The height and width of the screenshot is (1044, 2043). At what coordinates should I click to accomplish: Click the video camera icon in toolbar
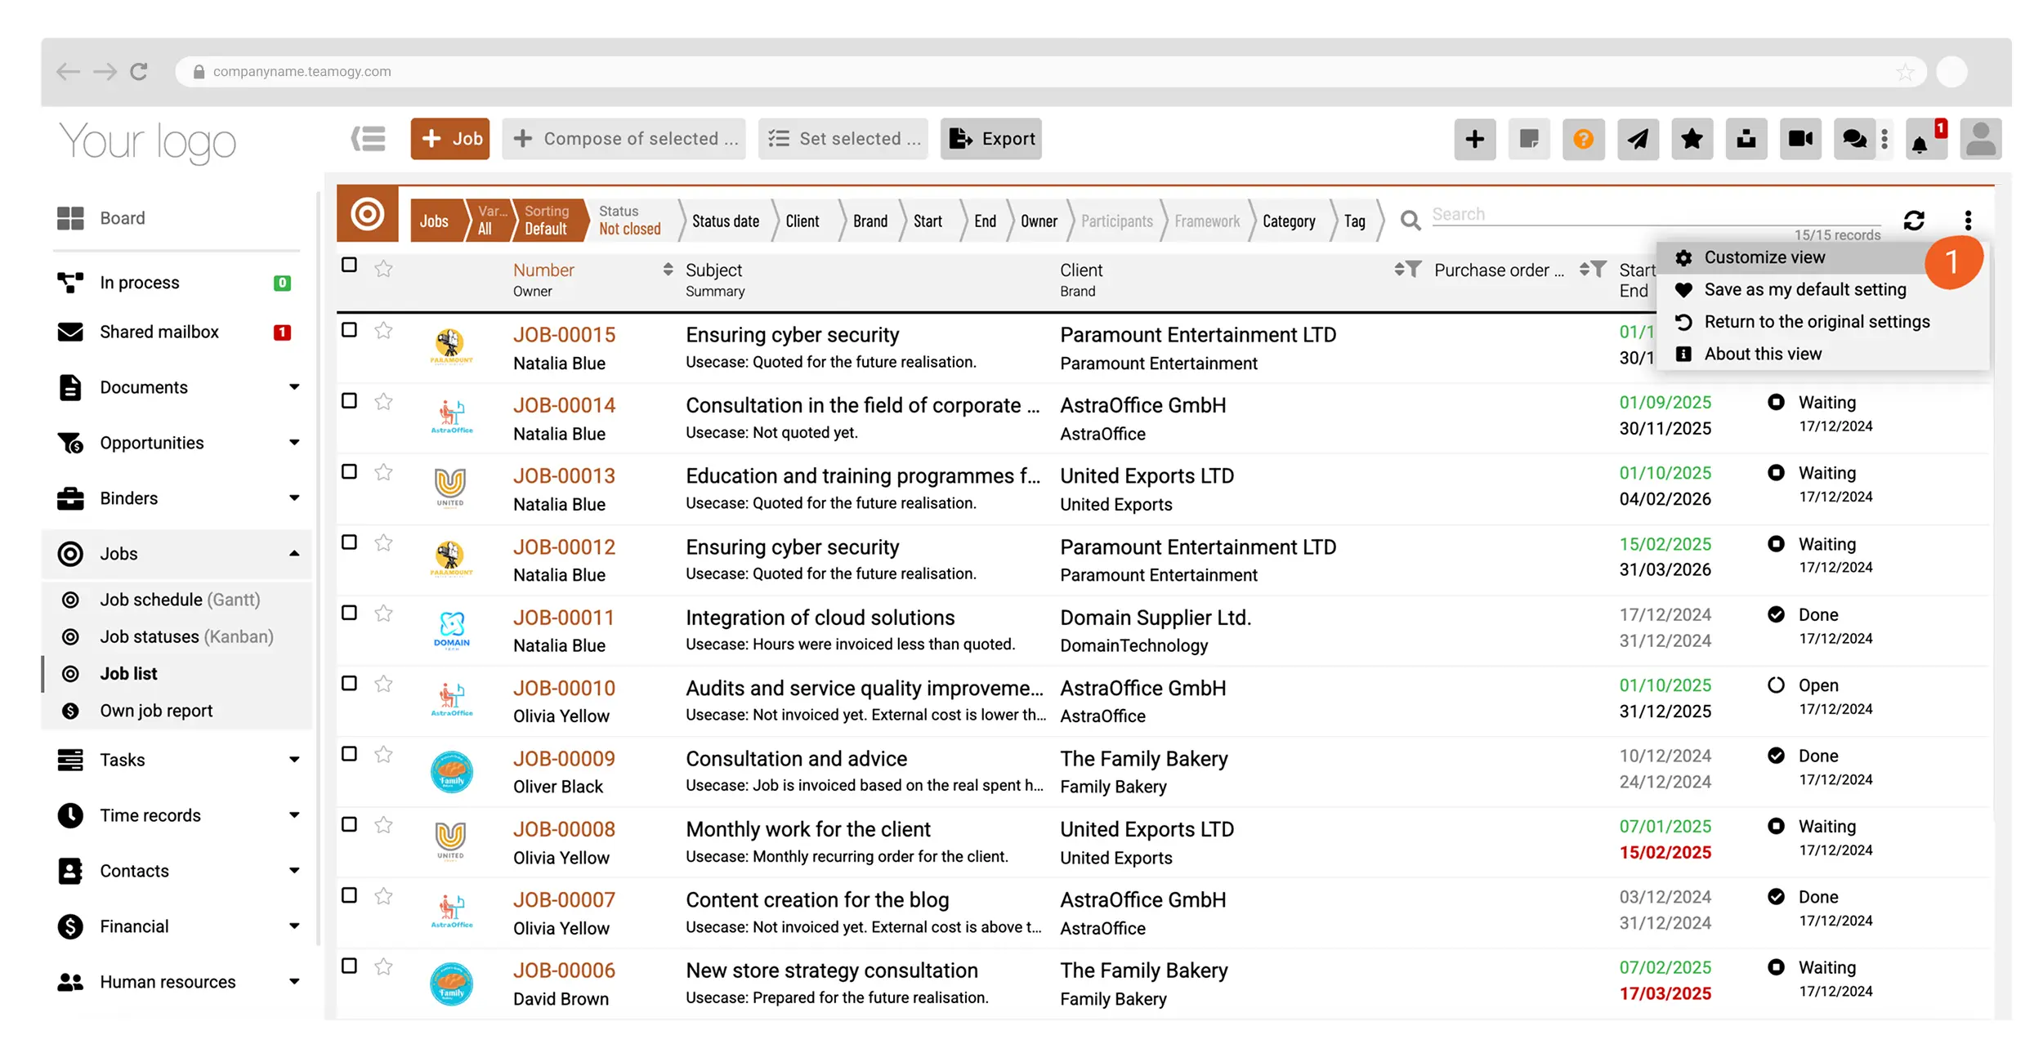coord(1800,139)
